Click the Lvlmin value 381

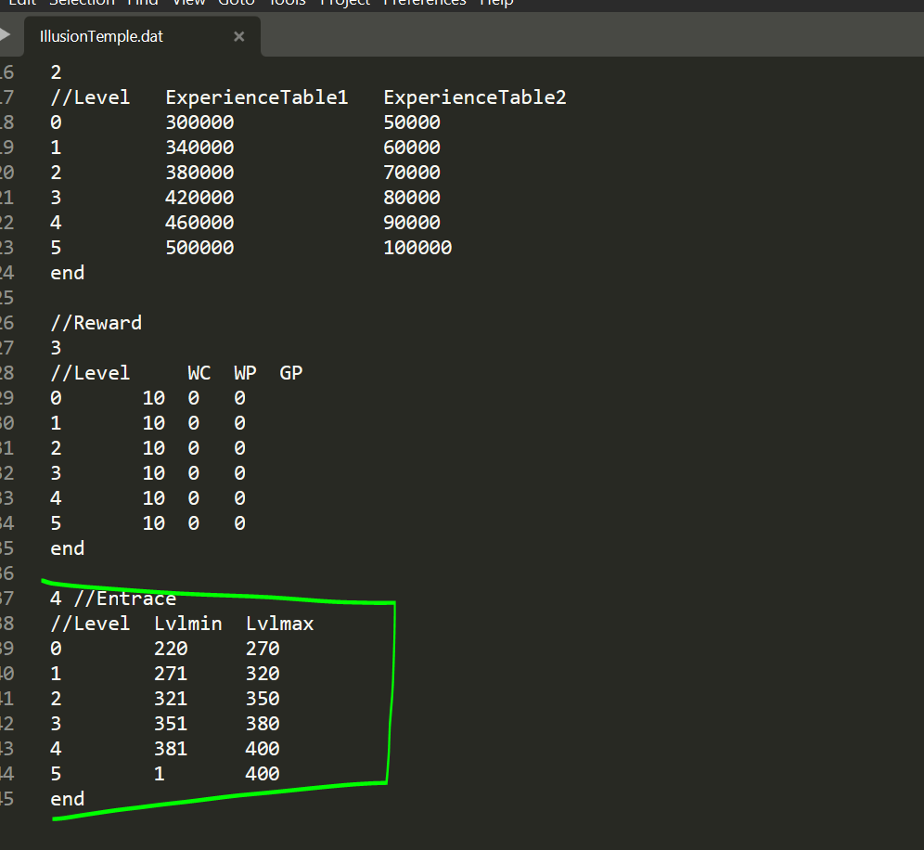(171, 749)
